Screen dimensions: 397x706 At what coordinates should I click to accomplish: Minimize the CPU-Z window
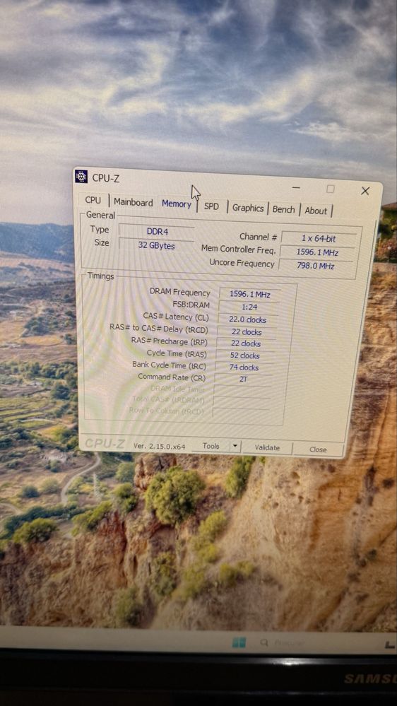click(296, 187)
